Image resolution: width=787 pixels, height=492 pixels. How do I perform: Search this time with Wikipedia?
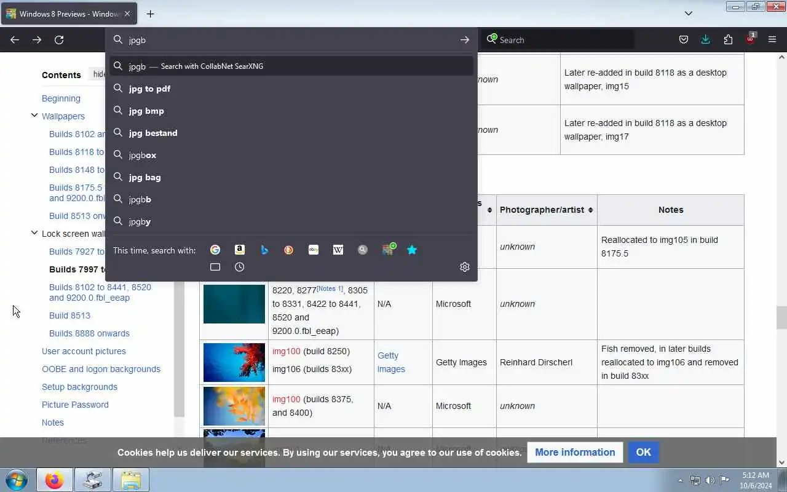(x=338, y=250)
